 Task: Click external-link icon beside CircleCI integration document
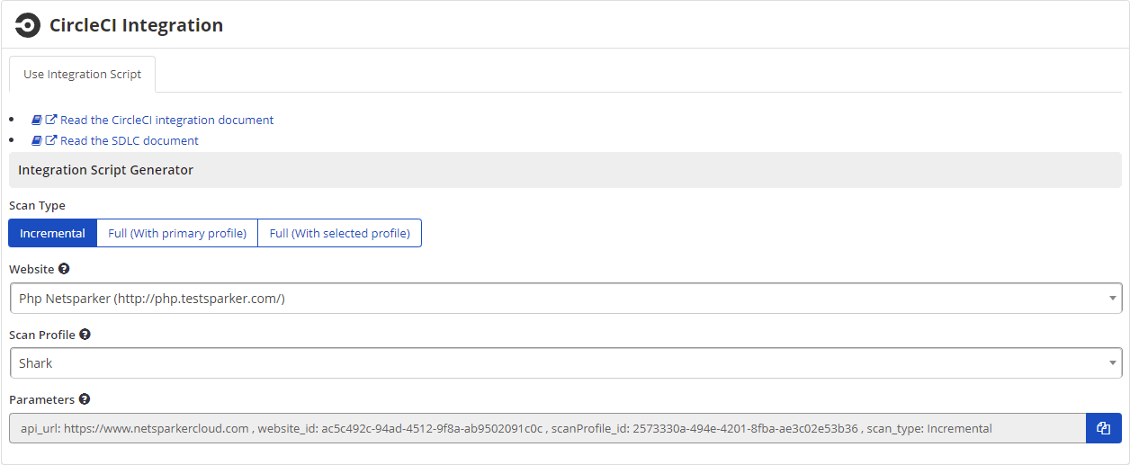click(x=51, y=120)
